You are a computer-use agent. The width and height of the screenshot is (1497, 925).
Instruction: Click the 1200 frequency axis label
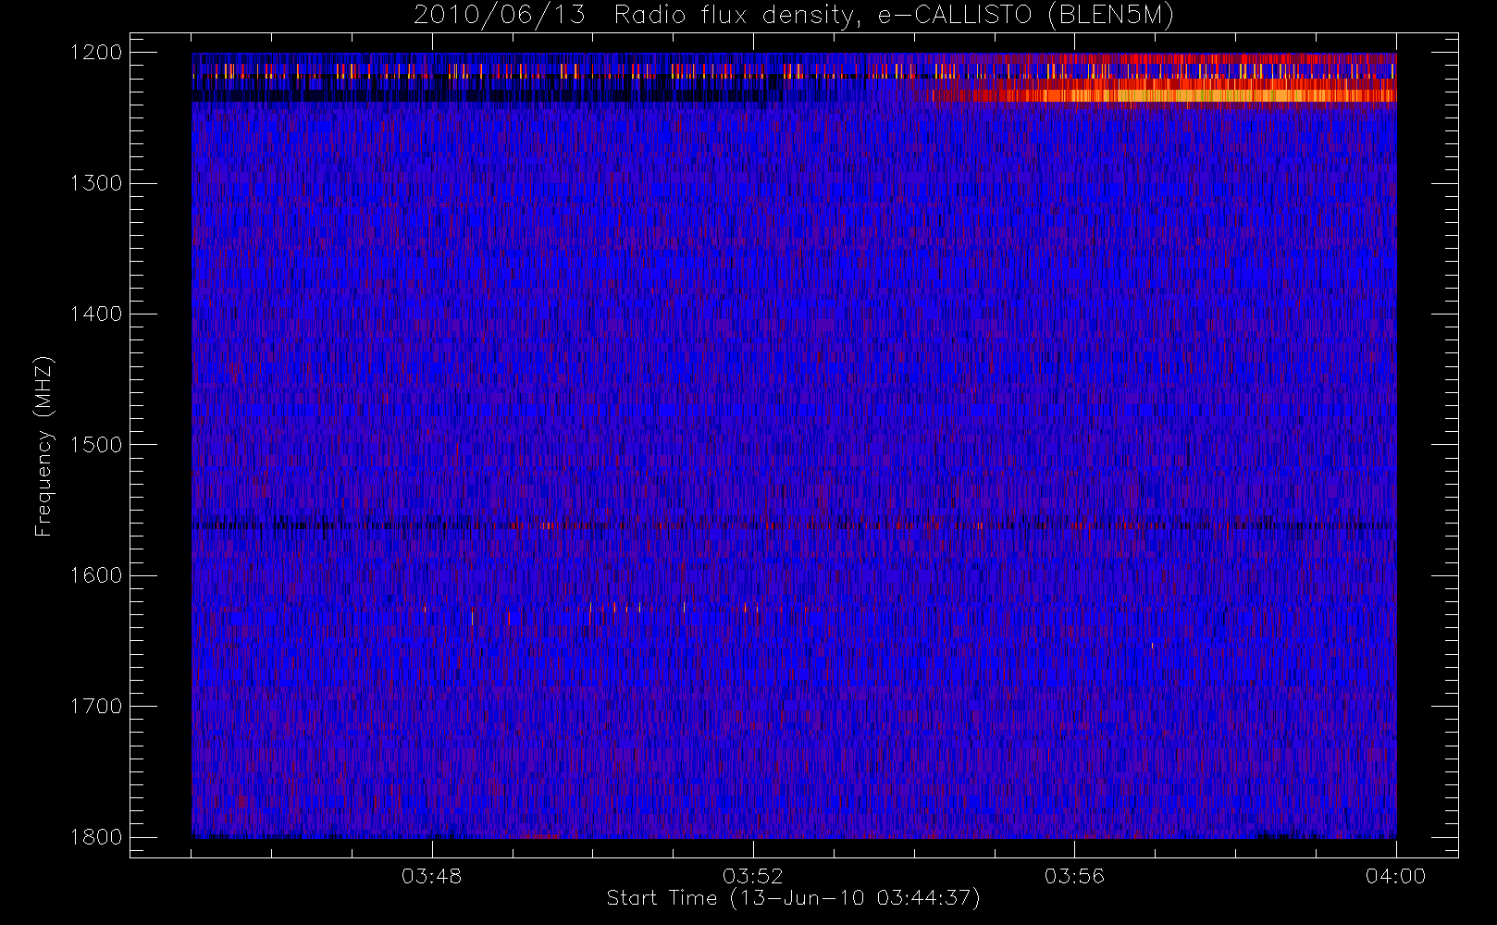(x=96, y=53)
